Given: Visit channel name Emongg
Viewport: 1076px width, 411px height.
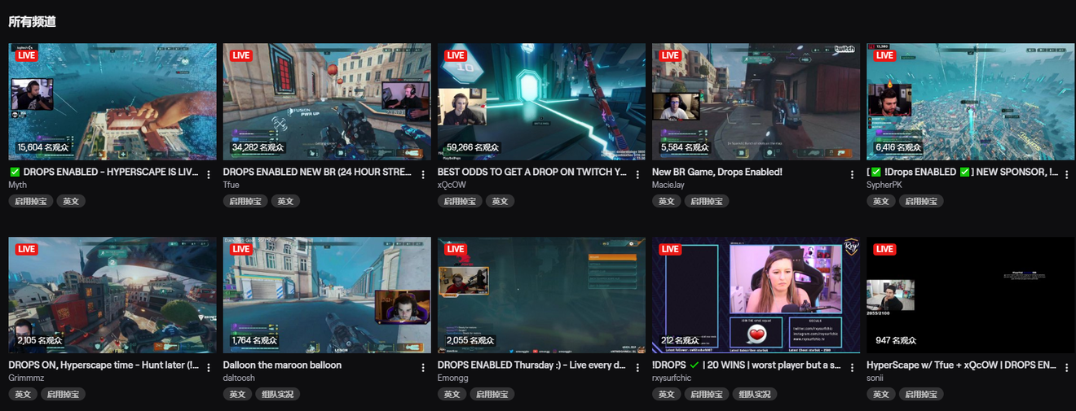Looking at the screenshot, I should [453, 378].
